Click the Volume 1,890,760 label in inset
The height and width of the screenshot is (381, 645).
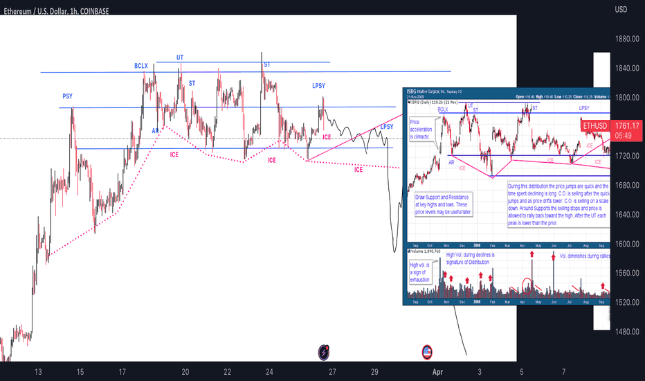tap(425, 251)
